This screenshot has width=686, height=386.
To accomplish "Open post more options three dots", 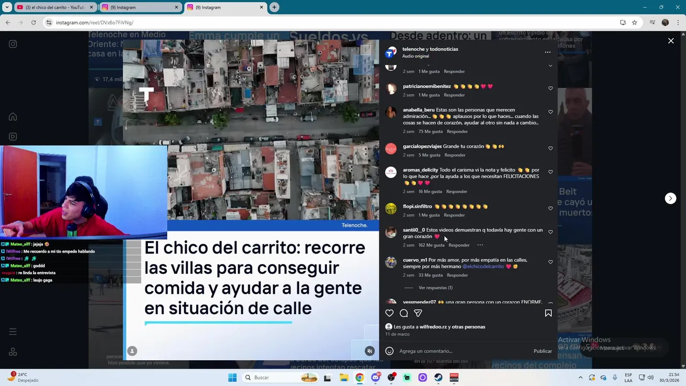I will [547, 52].
